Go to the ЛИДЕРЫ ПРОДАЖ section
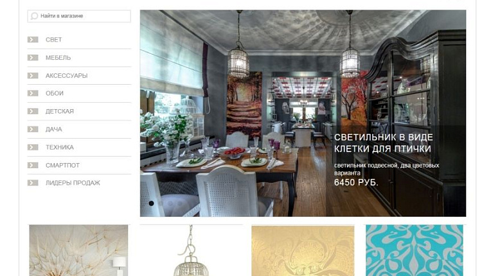 pyautogui.click(x=73, y=183)
